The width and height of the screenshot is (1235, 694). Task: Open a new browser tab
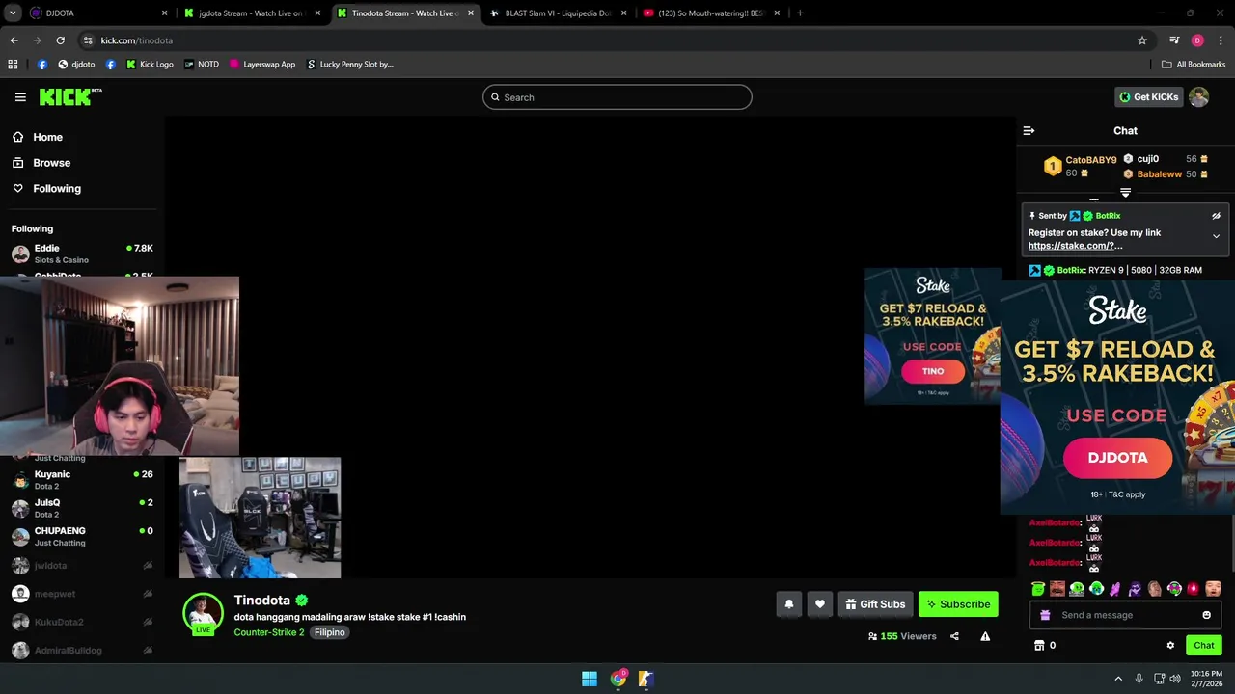click(800, 13)
